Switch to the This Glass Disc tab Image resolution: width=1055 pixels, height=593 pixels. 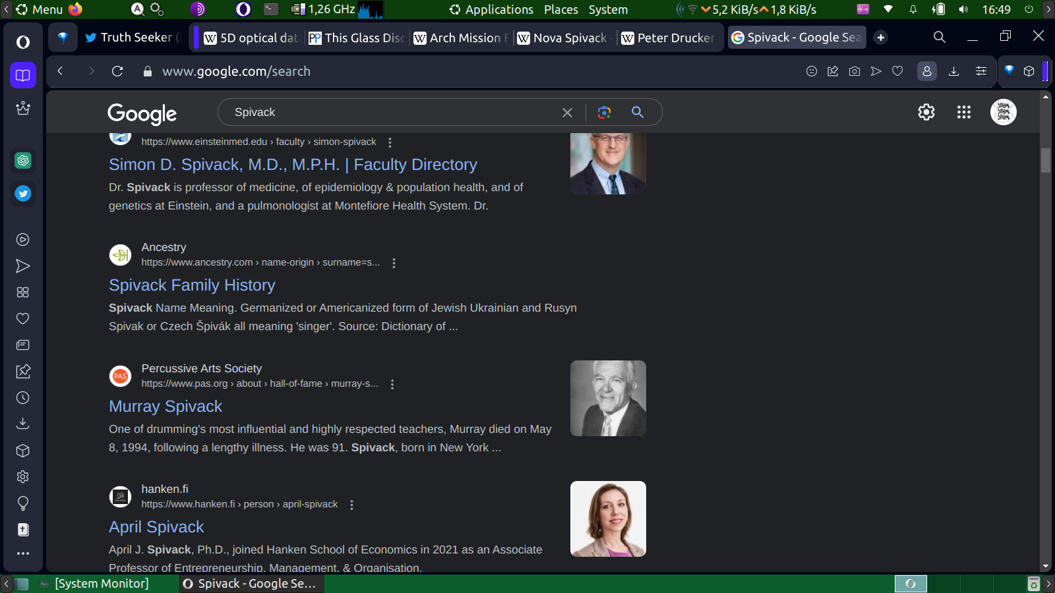[x=357, y=38]
